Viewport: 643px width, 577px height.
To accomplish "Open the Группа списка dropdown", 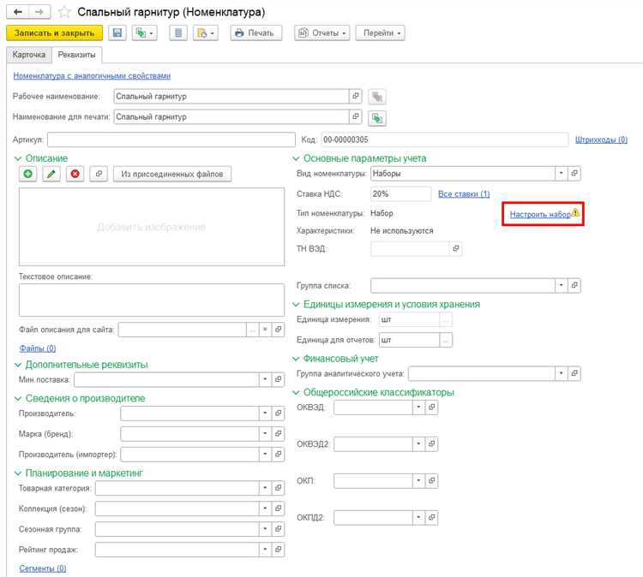I will click(561, 285).
